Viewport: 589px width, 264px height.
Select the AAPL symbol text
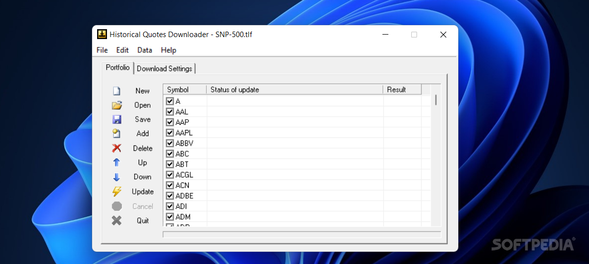pos(184,133)
